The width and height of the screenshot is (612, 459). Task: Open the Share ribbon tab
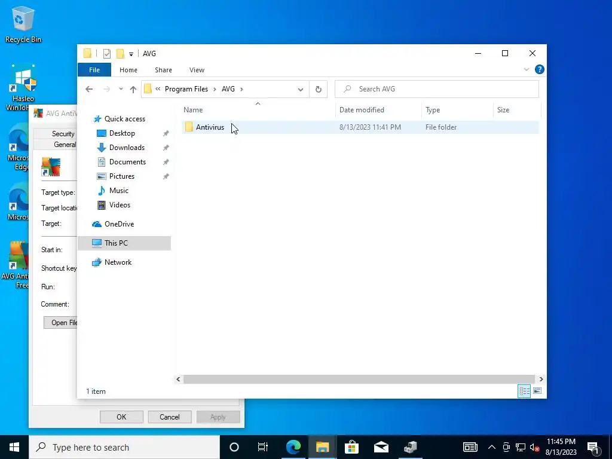coord(163,70)
